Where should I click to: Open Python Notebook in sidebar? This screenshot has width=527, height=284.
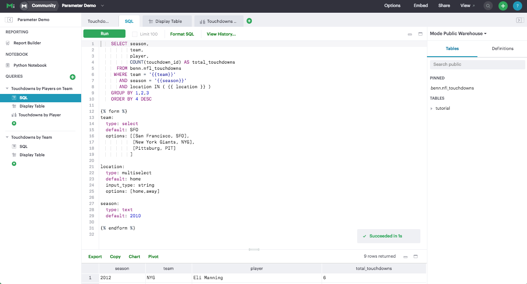30,65
